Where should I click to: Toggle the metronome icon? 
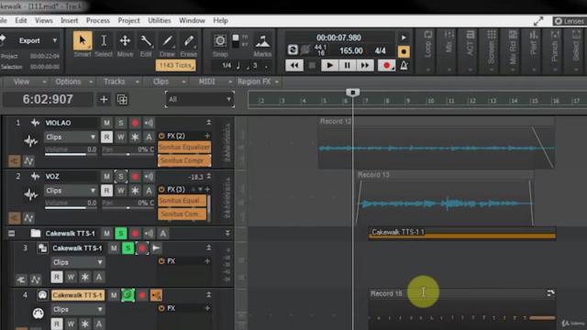point(404,65)
